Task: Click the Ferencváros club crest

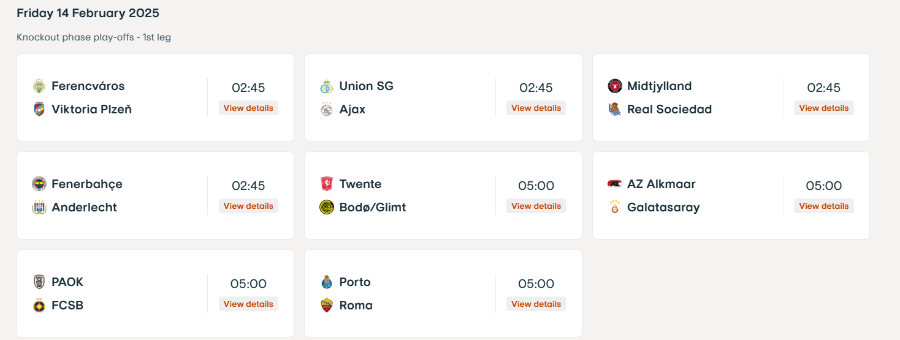Action: [x=39, y=86]
